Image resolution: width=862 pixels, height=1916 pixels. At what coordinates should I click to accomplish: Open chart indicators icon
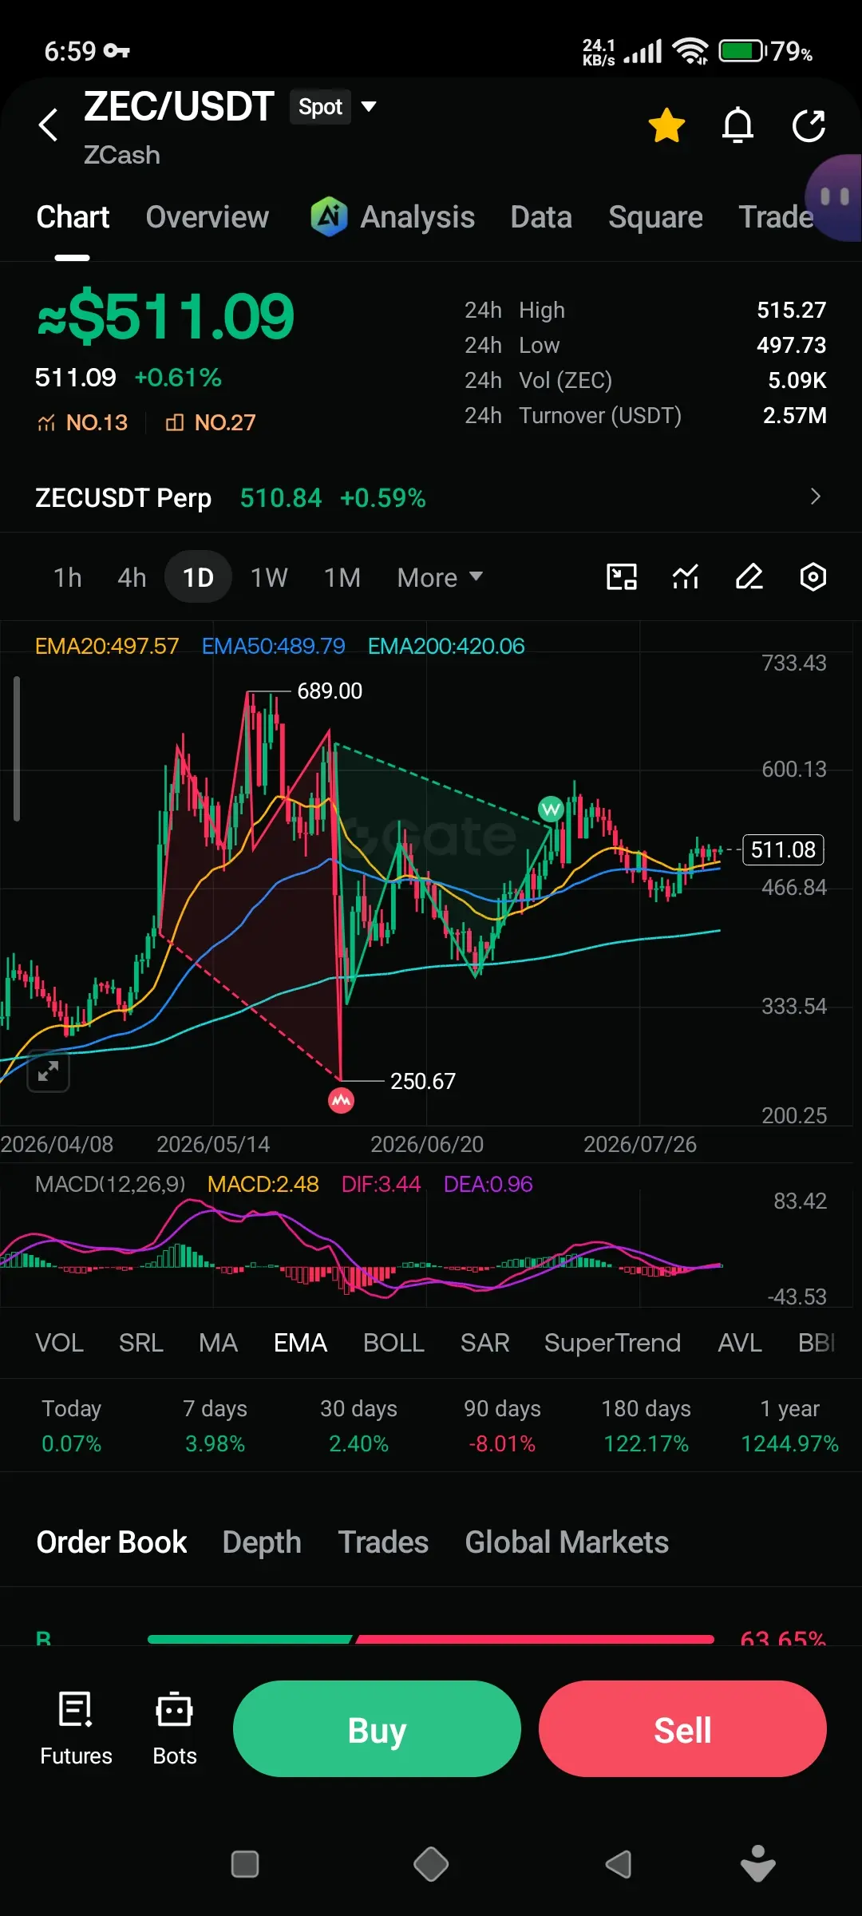[686, 576]
